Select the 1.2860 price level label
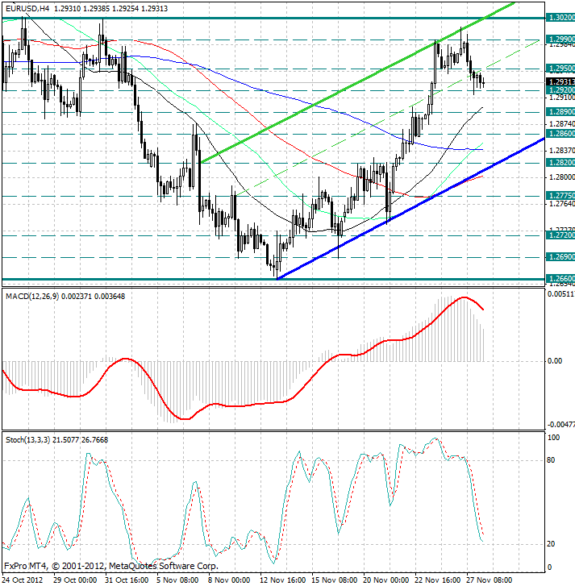The image size is (575, 586). 560,134
